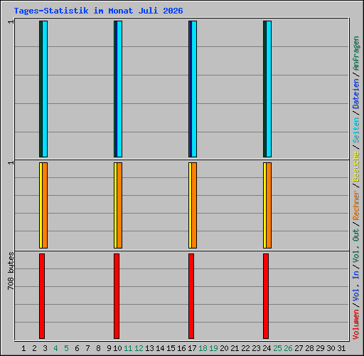Screen dimensions: 364x356
Task: Click the red Volumen bar on day 10
Action: point(117,296)
